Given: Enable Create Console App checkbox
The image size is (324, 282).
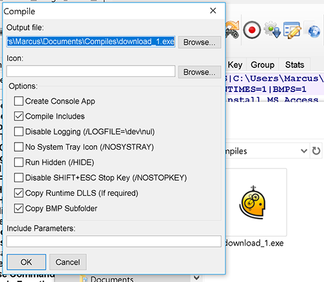Looking at the screenshot, I should tap(19, 101).
